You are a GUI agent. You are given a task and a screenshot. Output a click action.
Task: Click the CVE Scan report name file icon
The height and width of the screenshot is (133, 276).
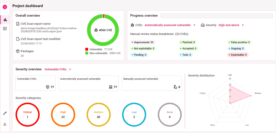tap(17, 24)
